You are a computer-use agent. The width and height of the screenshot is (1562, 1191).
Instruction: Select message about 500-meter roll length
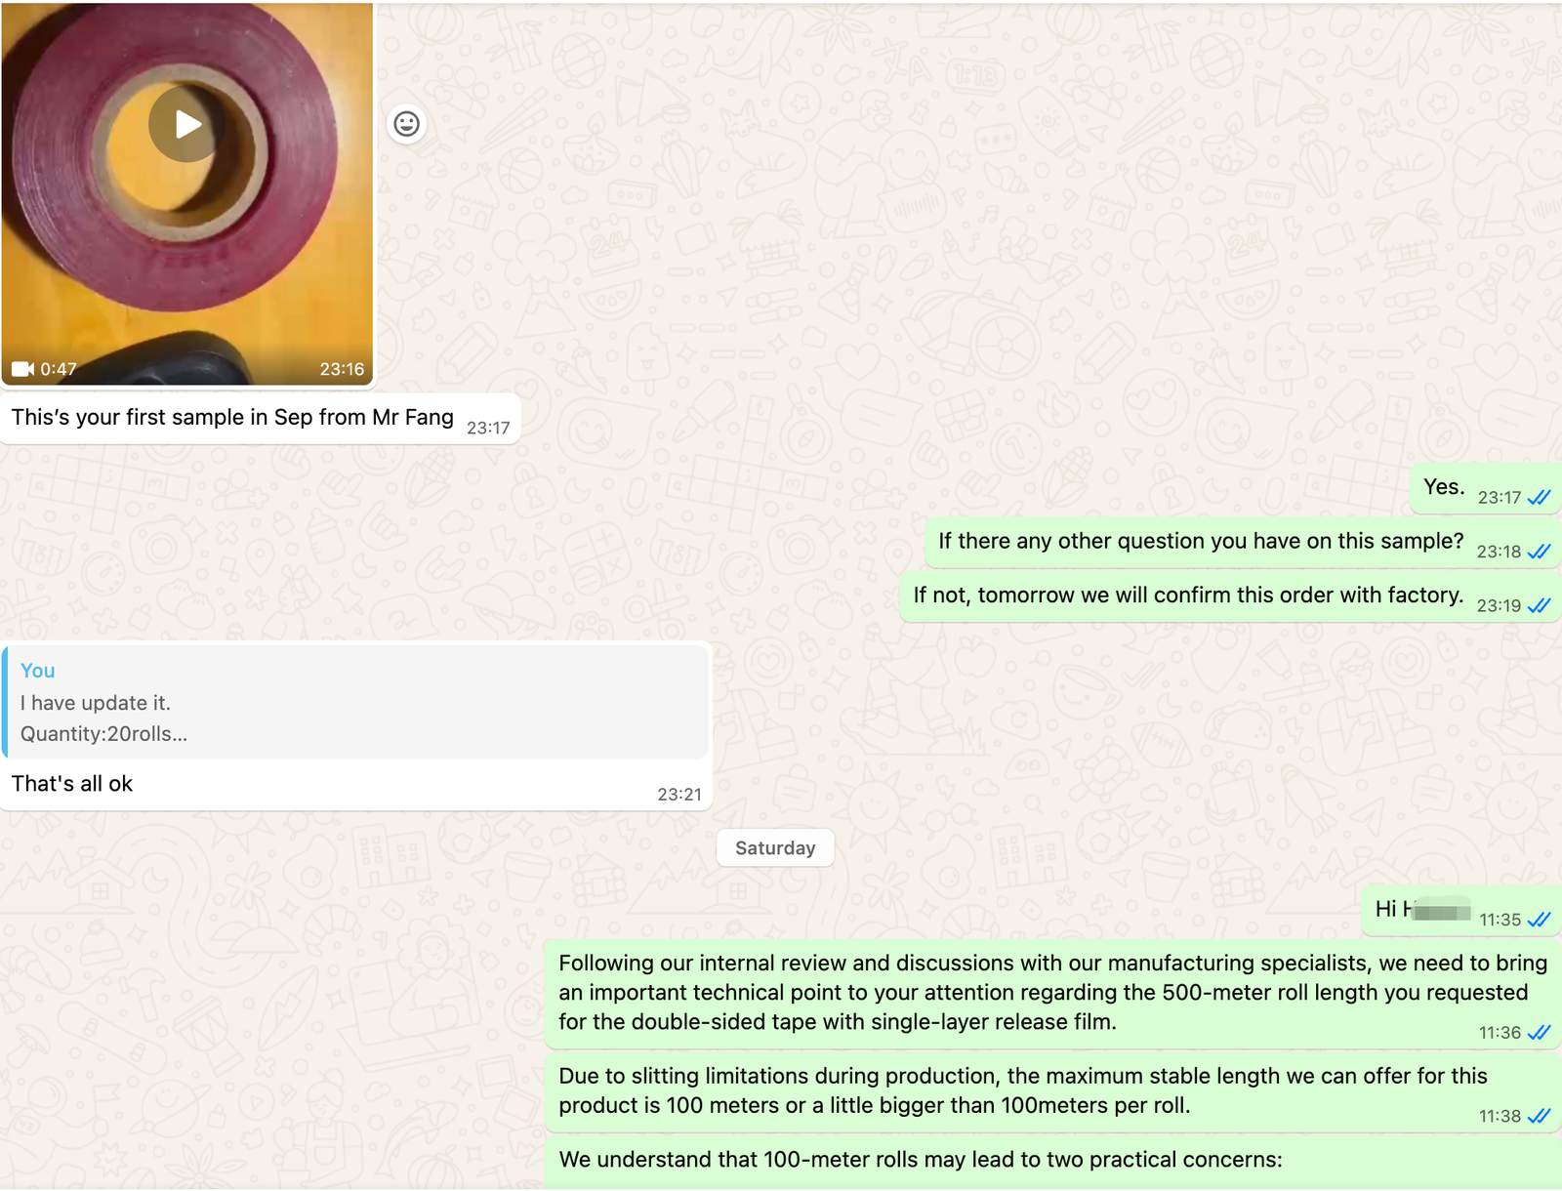[x=1052, y=993]
